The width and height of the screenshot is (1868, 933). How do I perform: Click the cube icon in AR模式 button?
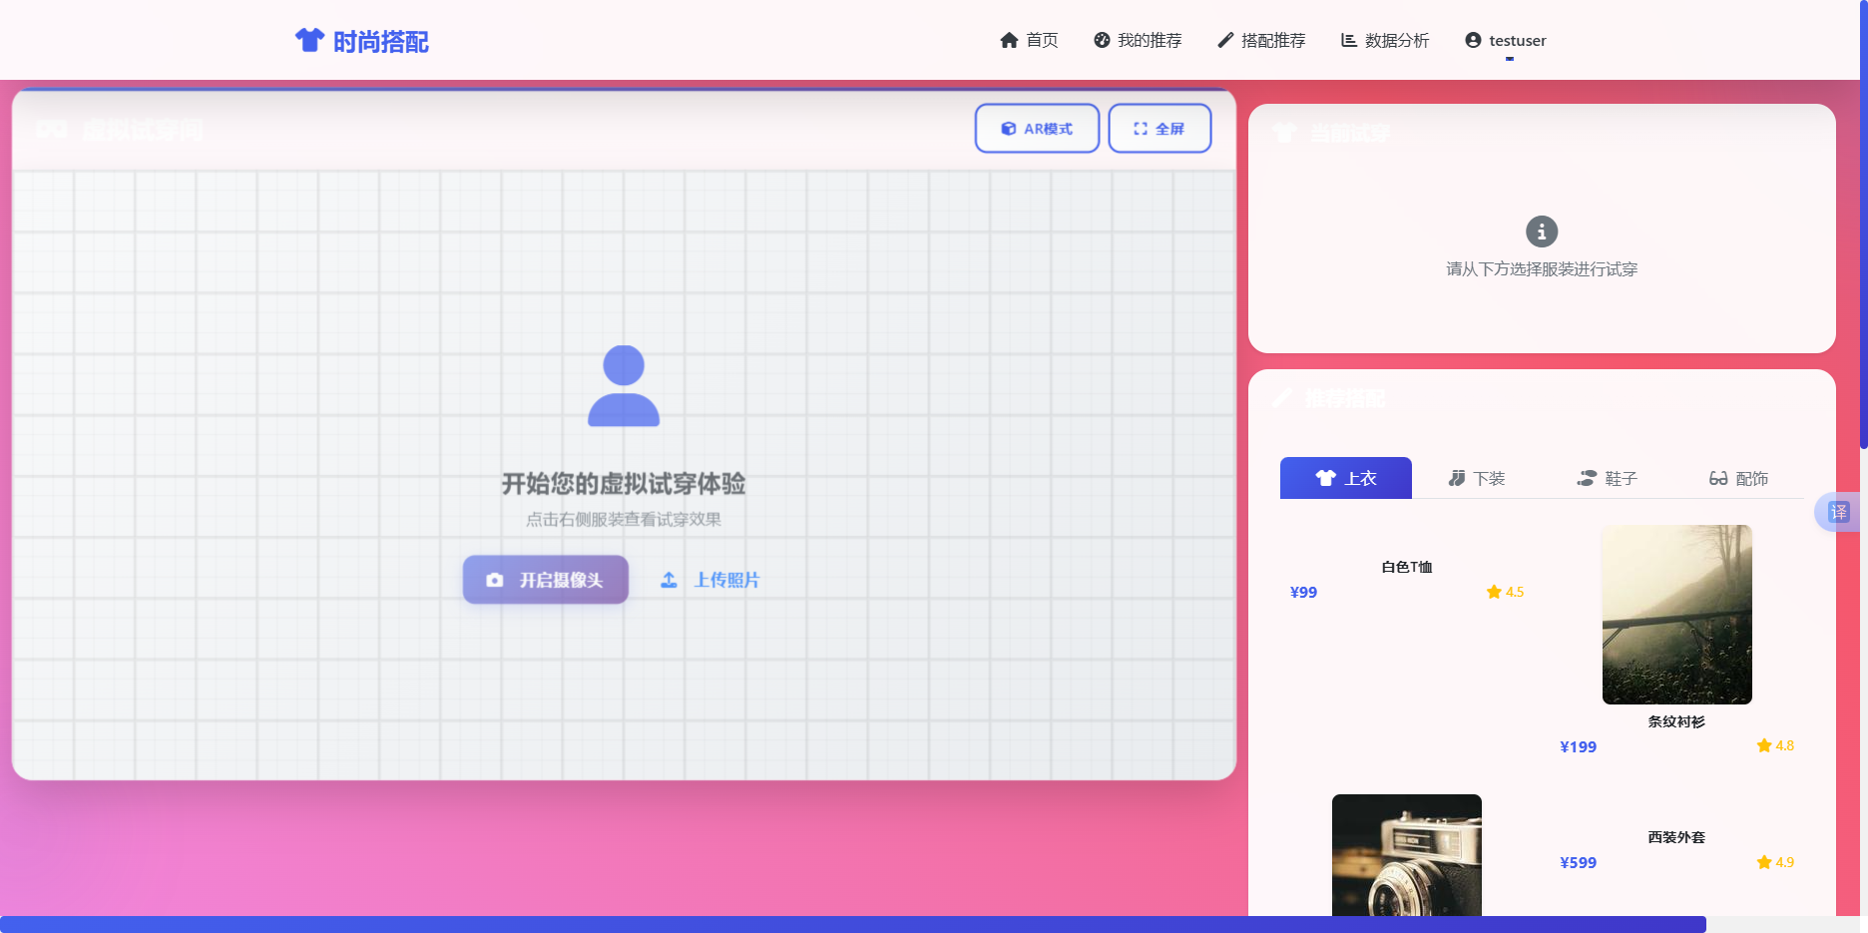1009,129
